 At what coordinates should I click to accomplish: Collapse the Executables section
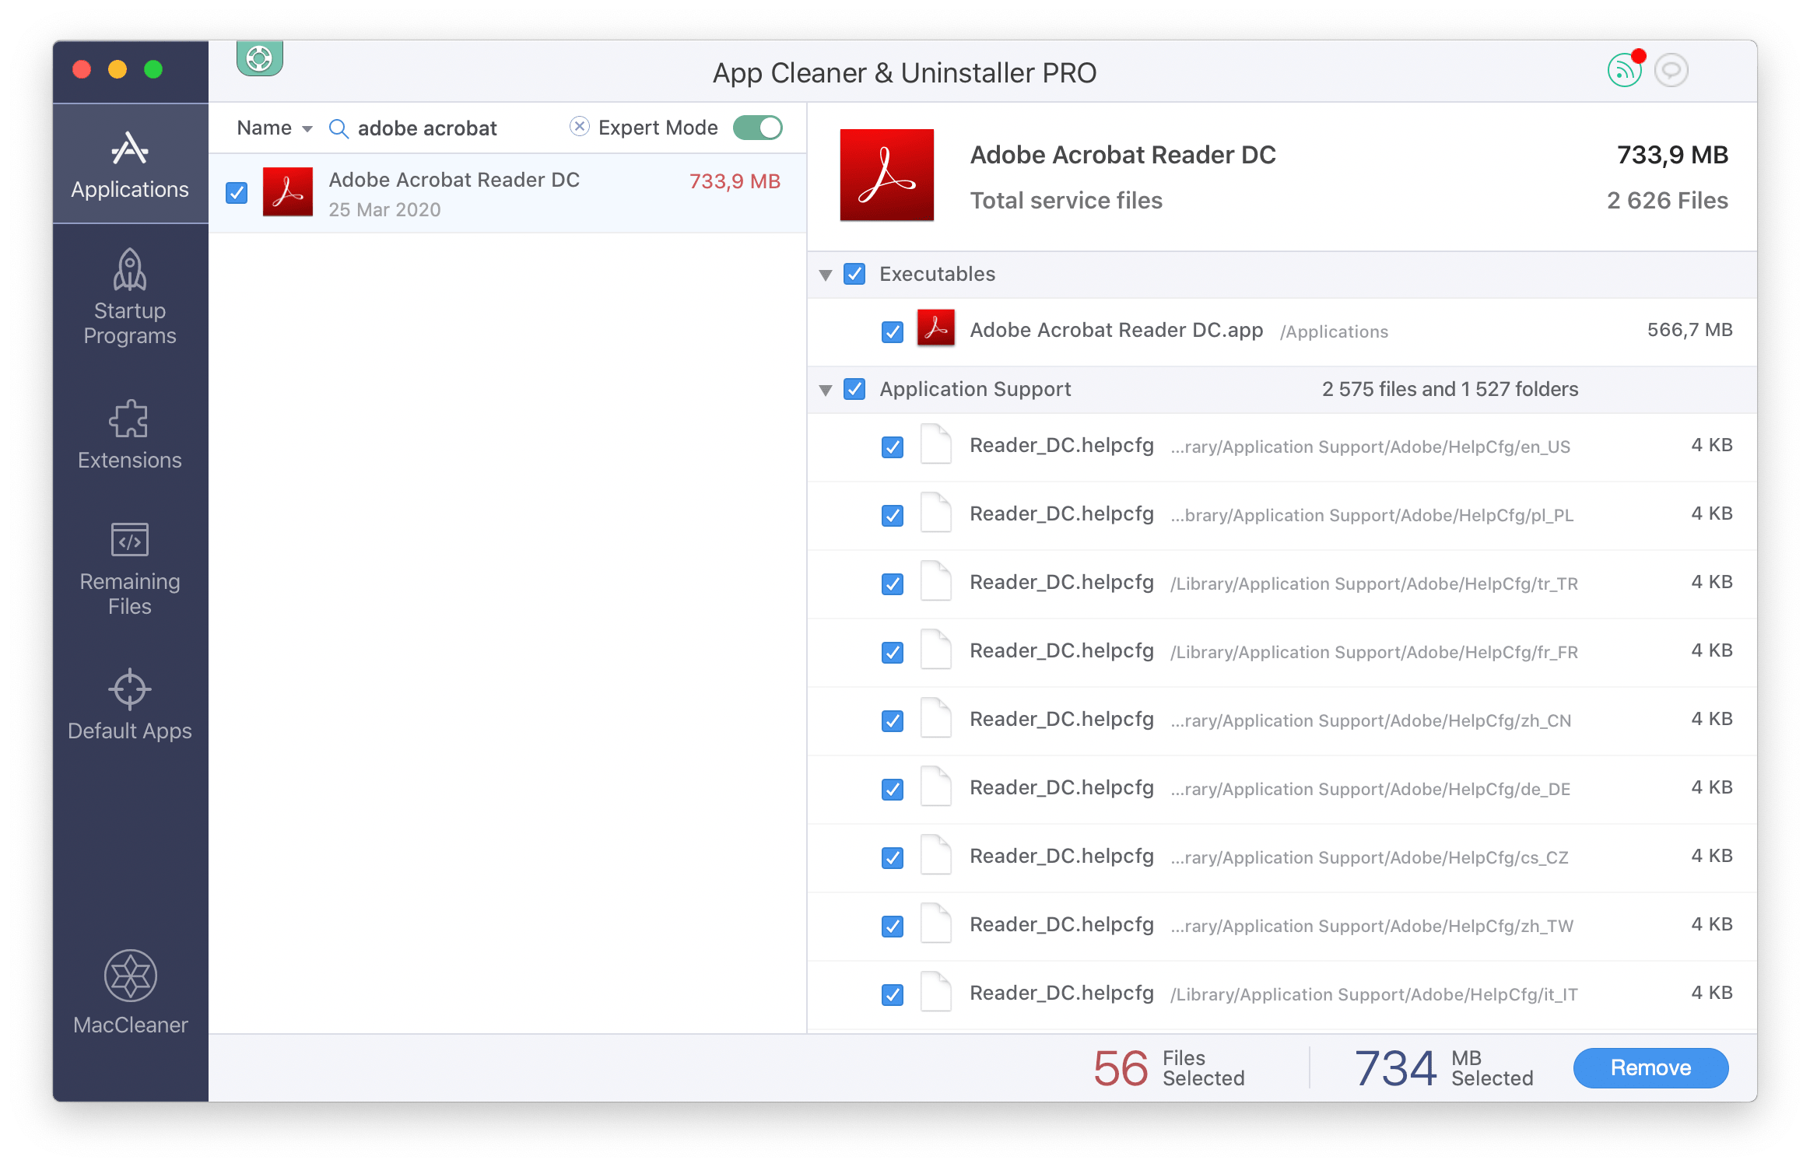(827, 275)
